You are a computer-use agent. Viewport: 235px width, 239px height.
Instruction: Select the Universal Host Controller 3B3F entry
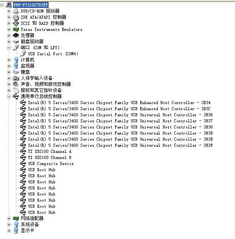(120, 145)
